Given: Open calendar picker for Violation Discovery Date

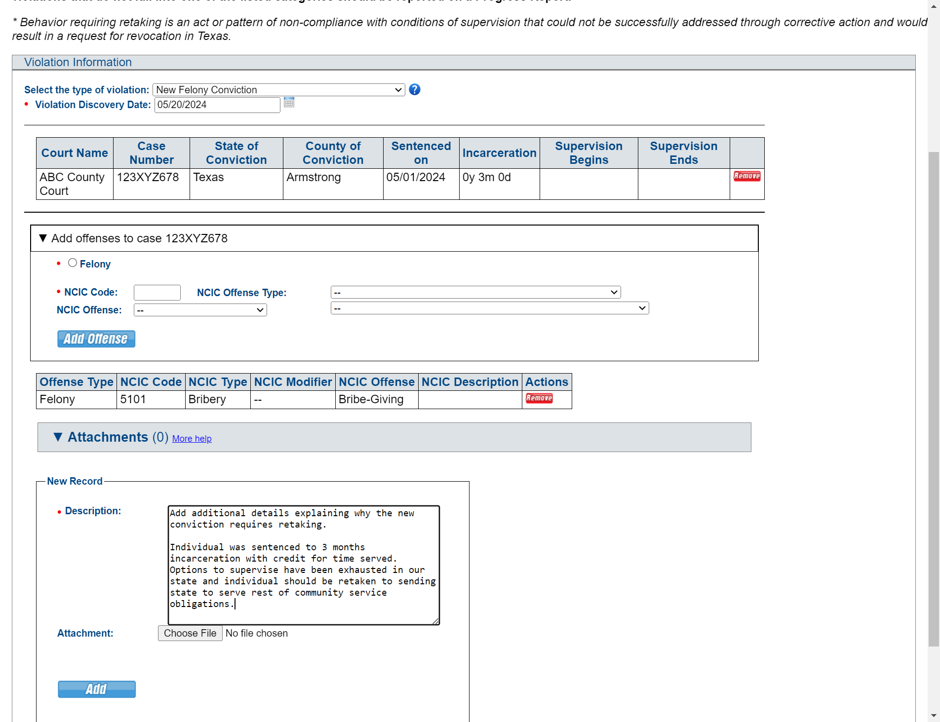Looking at the screenshot, I should tap(289, 103).
